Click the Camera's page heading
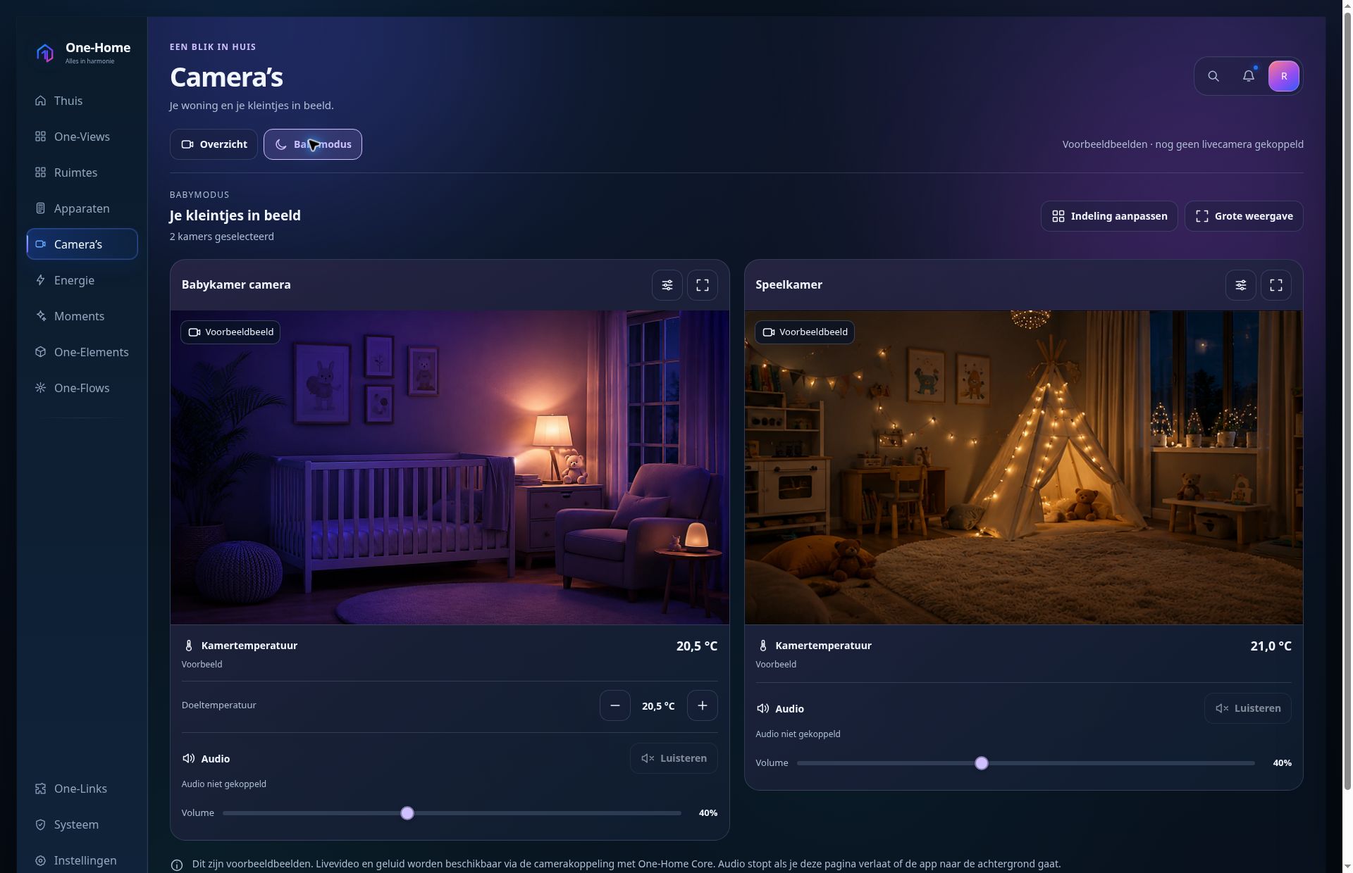 (x=226, y=77)
